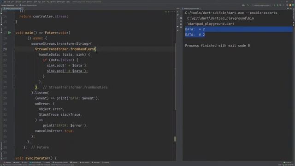Open the Window menu
The image size is (295, 166).
[53, 2]
